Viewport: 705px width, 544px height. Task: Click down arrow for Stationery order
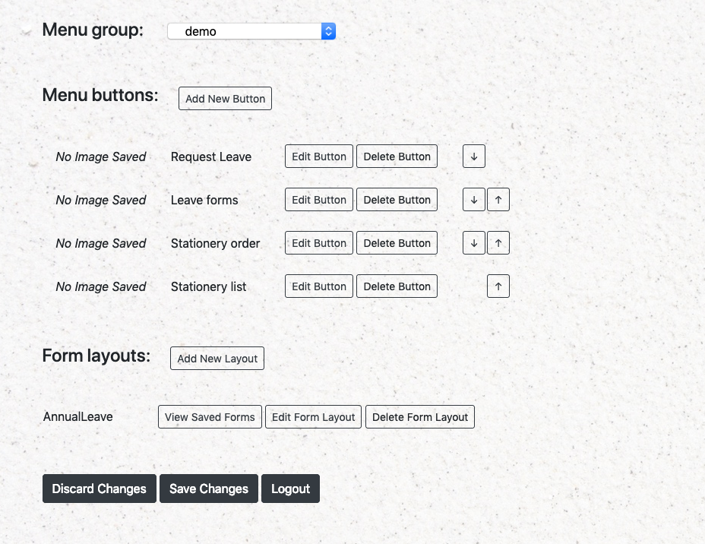[473, 243]
